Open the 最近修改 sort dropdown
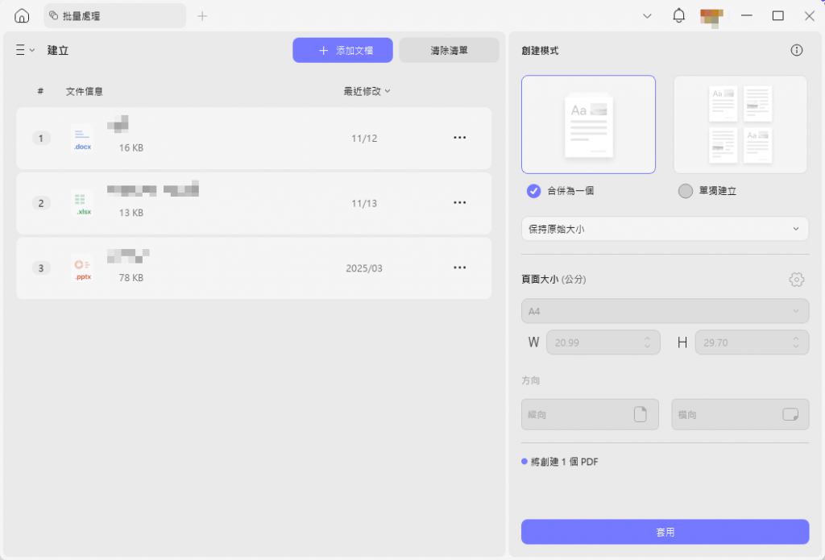The height and width of the screenshot is (560, 825). [367, 91]
